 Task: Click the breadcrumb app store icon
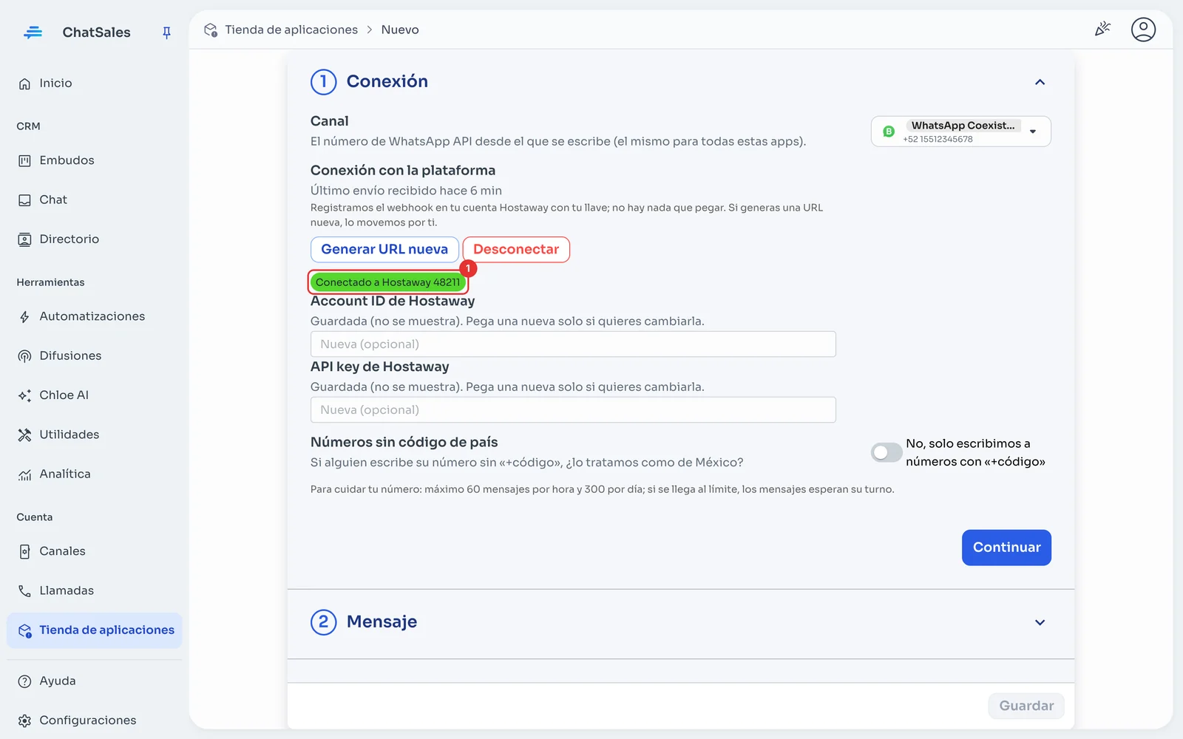(x=211, y=30)
